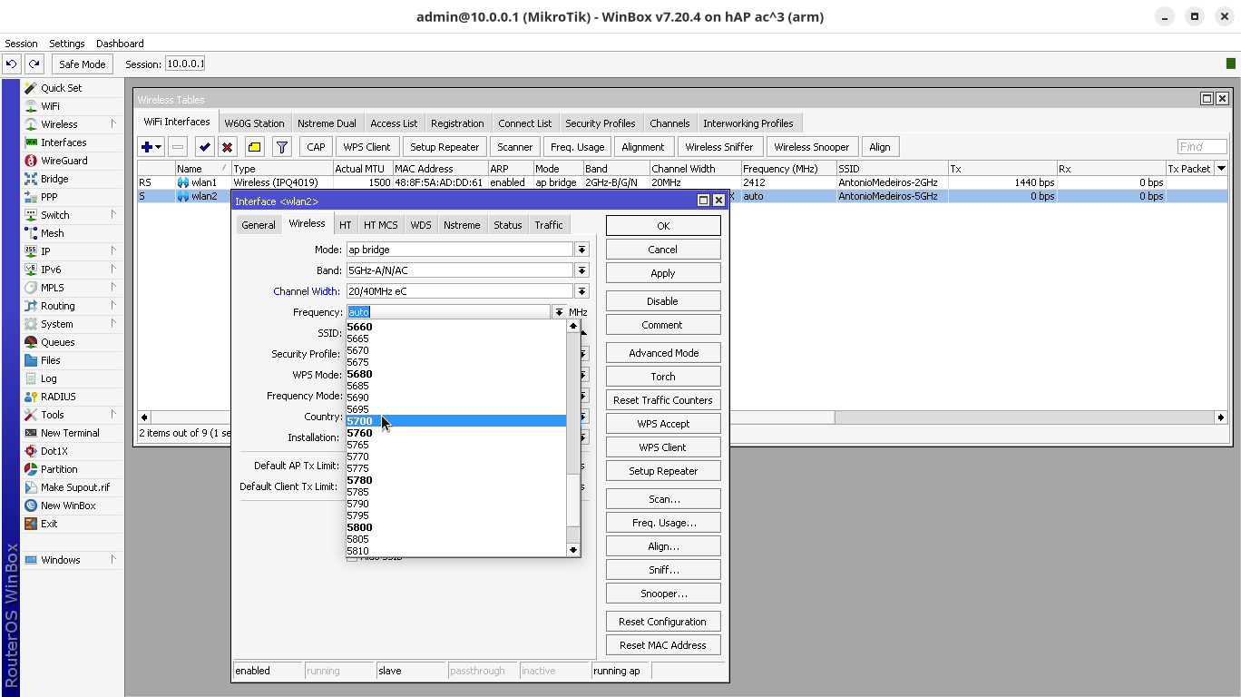Click the Reset Configuration button
This screenshot has width=1241, height=697.
tap(662, 622)
